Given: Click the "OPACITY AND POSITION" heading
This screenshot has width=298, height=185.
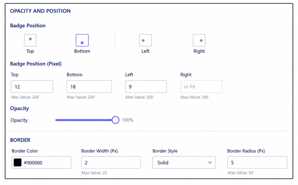Looking at the screenshot, I should point(40,11).
